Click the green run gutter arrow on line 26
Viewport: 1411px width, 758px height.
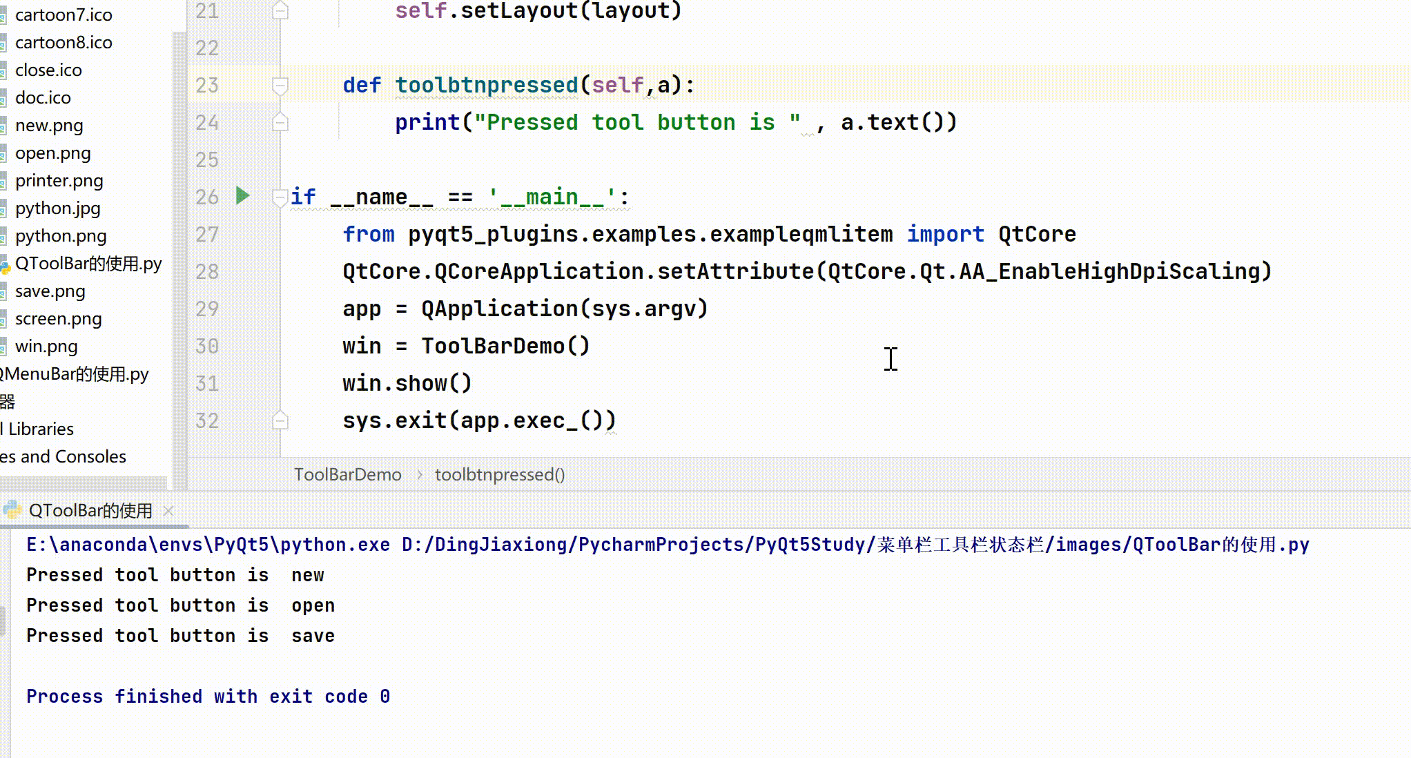[243, 196]
